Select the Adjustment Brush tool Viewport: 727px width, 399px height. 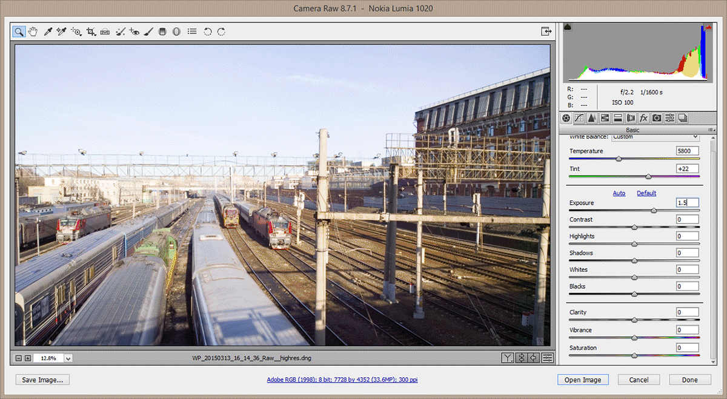coord(148,31)
